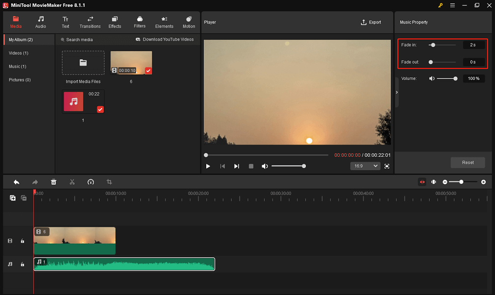Open the crop tool
The image size is (495, 295).
click(109, 182)
